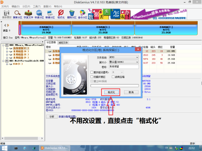This screenshot has width=202, height=151.
Task: Enable the 启用压缩 checkbox
Action: point(113,77)
